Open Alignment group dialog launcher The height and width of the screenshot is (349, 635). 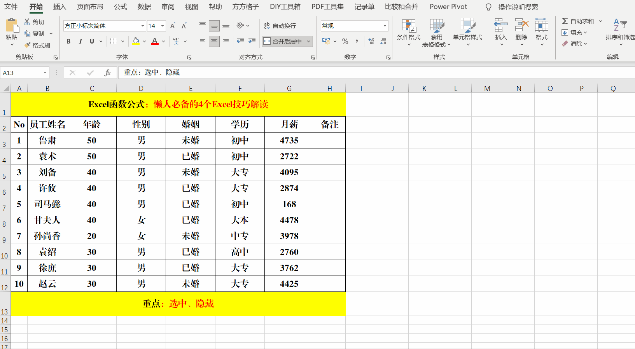pos(313,58)
